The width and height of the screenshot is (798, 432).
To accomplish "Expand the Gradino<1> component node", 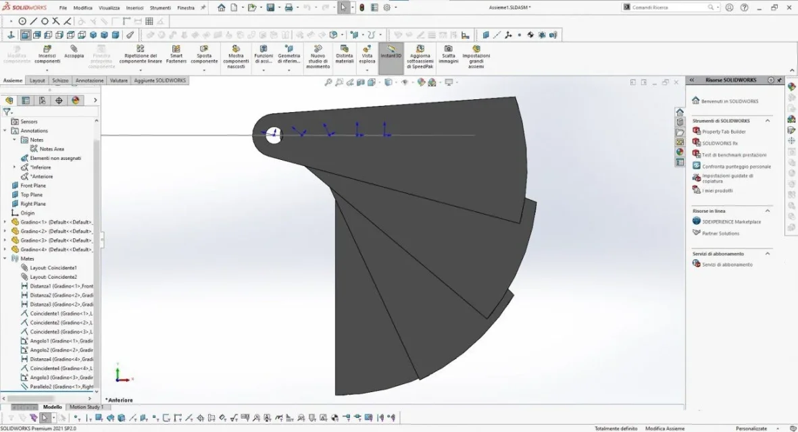I will click(5, 222).
